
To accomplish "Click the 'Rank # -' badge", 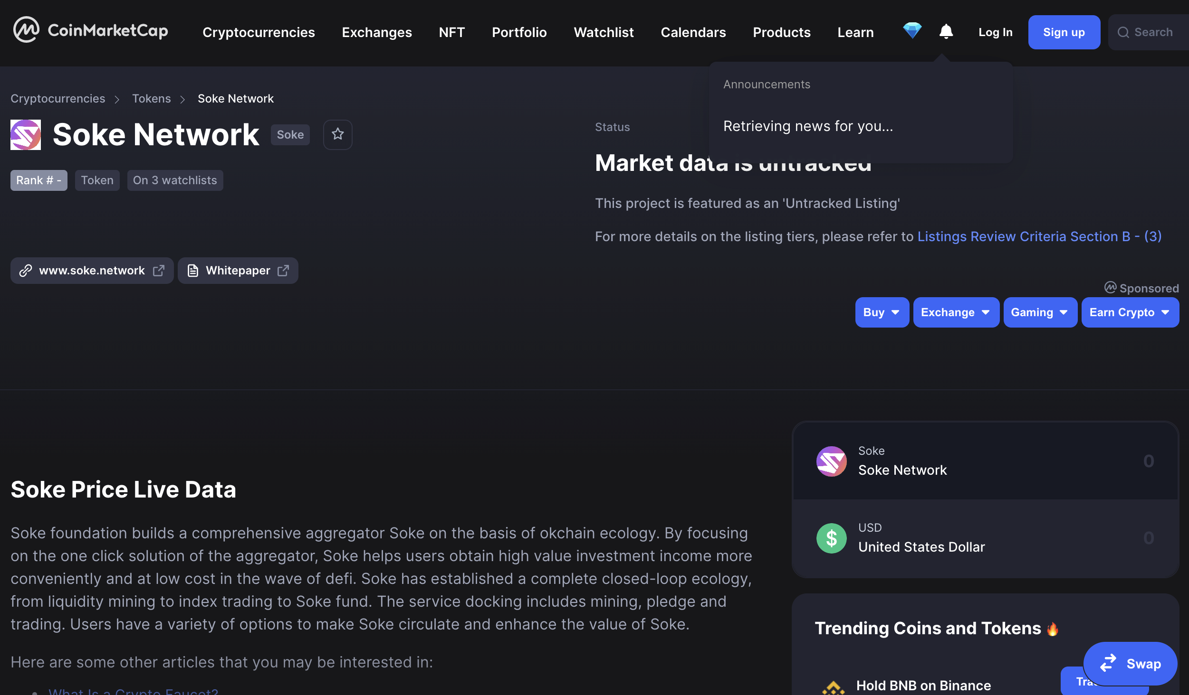I will point(39,180).
